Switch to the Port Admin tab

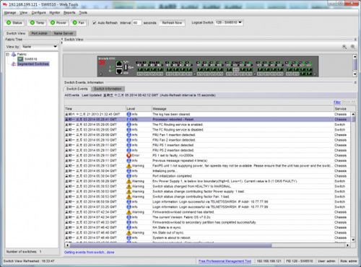[x=40, y=33]
